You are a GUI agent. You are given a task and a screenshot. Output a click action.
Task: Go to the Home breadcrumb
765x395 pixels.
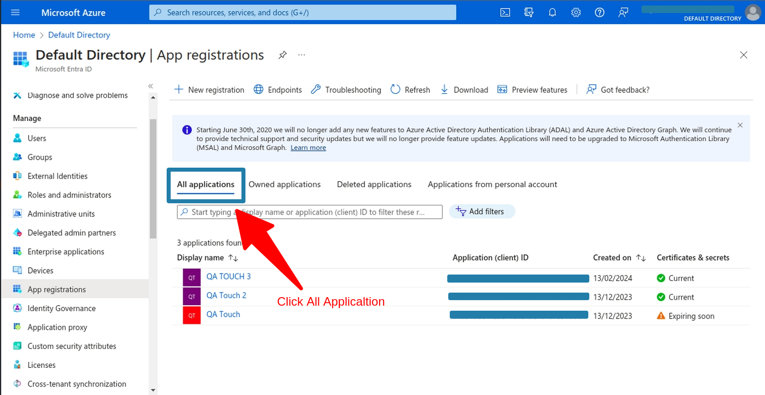pyautogui.click(x=24, y=35)
